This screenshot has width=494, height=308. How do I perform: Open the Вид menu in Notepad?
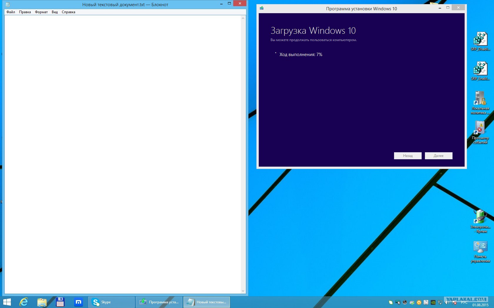tap(55, 12)
